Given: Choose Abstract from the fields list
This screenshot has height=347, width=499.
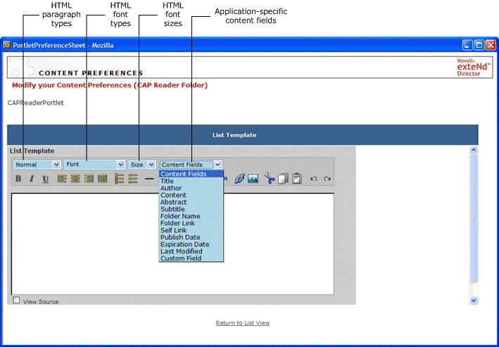Looking at the screenshot, I should tap(191, 202).
